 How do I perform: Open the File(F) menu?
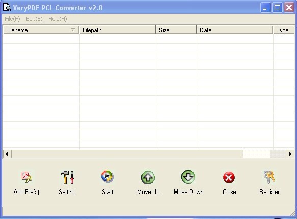pos(12,19)
